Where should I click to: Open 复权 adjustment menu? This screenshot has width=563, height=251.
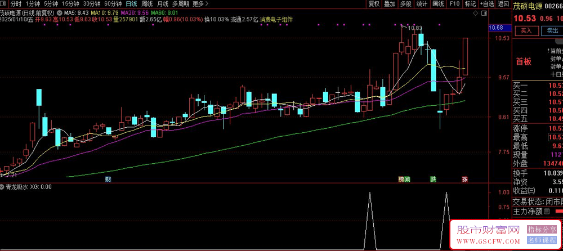pyautogui.click(x=374, y=4)
